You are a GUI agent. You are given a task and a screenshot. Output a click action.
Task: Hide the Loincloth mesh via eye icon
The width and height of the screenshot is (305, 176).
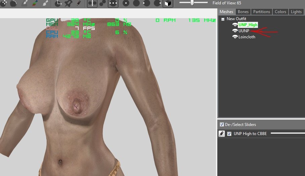tap(235, 37)
